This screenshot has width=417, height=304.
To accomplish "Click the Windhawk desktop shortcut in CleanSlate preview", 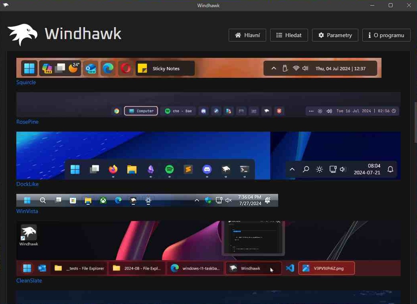I will [x=28, y=235].
